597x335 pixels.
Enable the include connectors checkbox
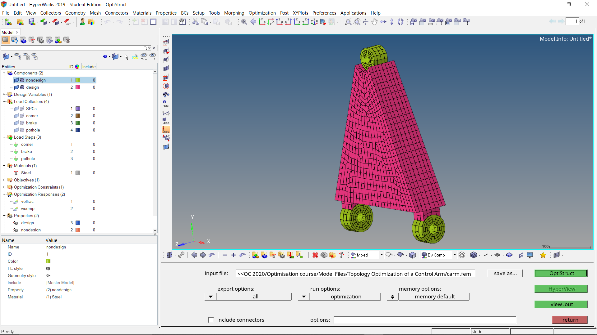click(x=211, y=320)
